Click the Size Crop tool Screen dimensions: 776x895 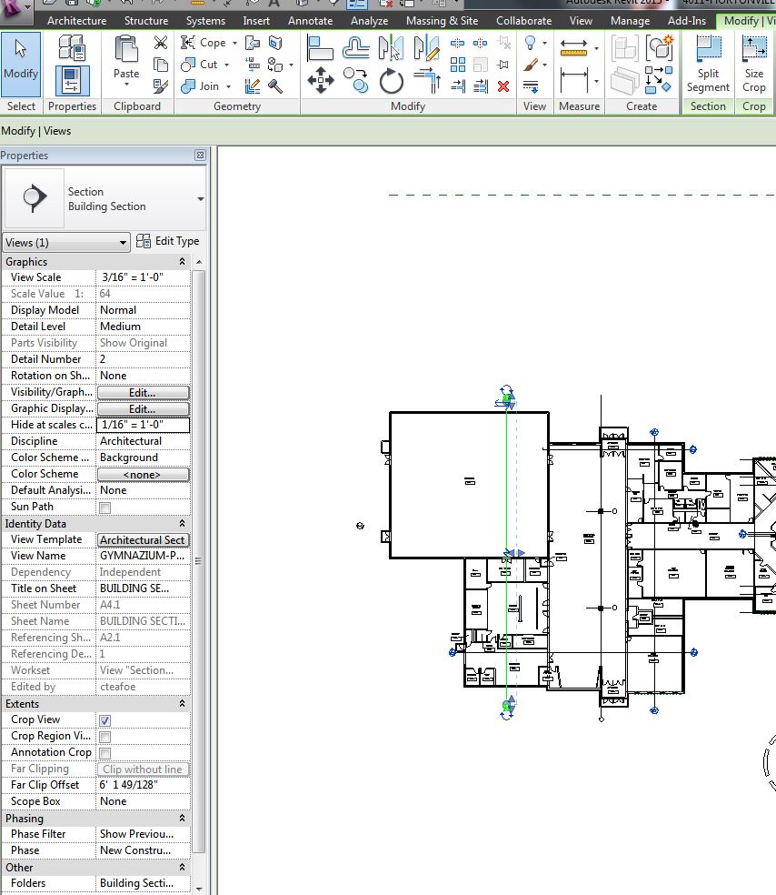(x=754, y=64)
